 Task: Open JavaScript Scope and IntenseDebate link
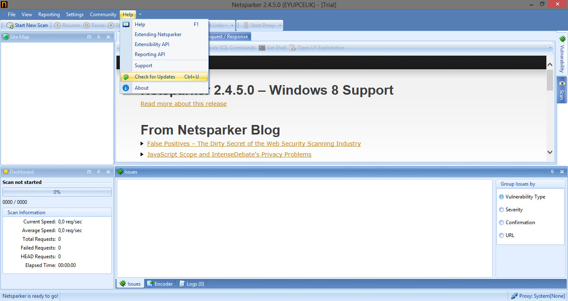[x=229, y=154]
